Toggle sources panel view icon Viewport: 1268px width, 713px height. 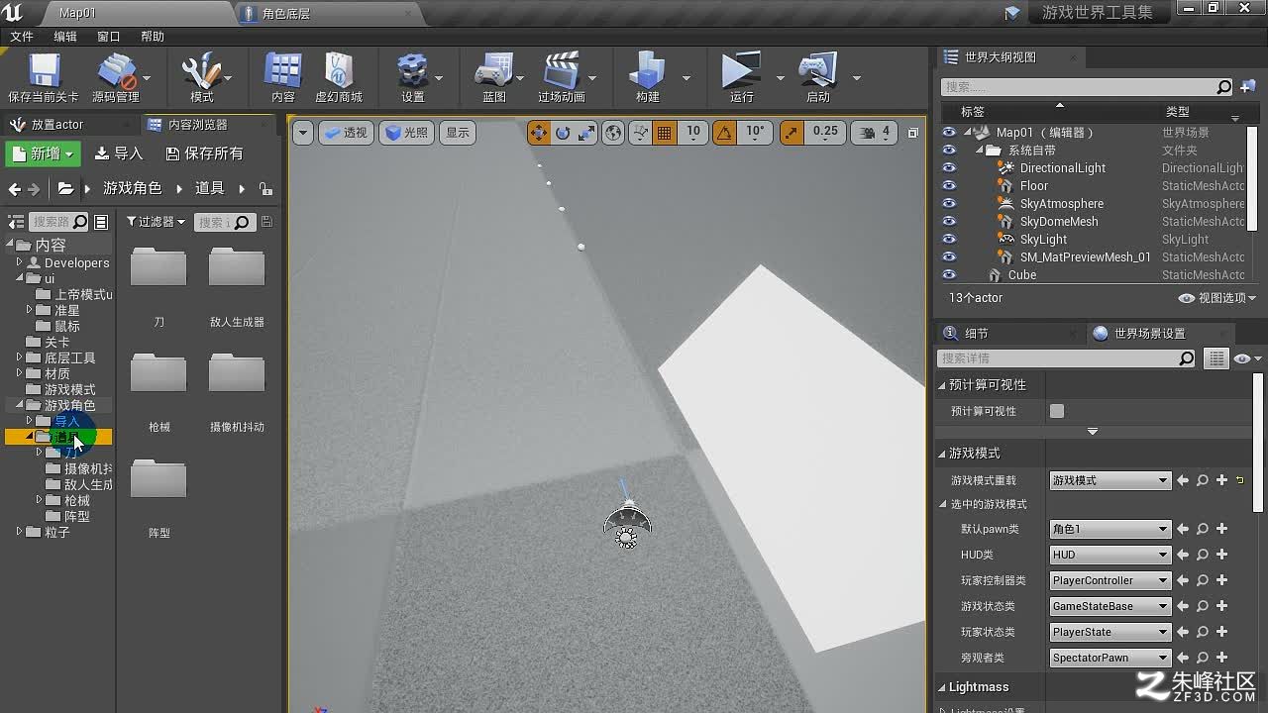point(16,223)
